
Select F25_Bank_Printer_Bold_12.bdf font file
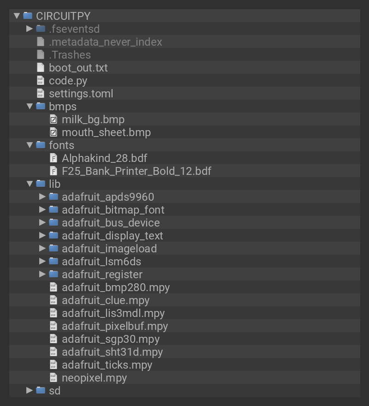pos(137,171)
